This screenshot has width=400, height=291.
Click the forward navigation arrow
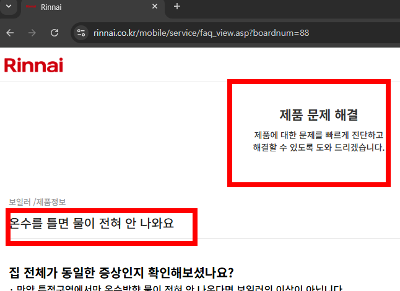pyautogui.click(x=32, y=33)
